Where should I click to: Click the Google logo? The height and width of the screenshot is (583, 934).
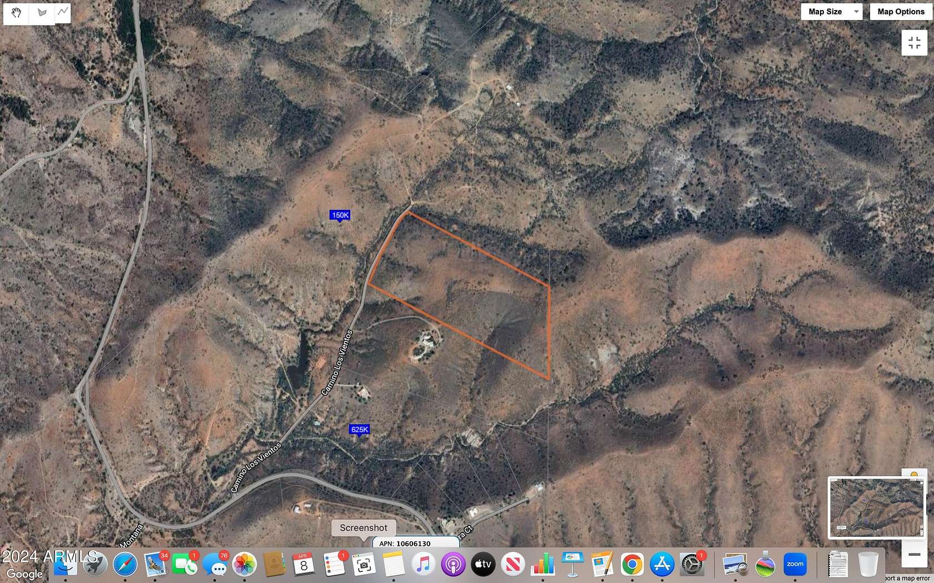click(x=23, y=574)
